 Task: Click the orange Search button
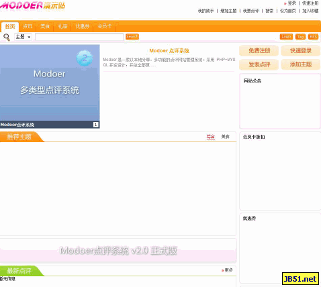coord(132,36)
